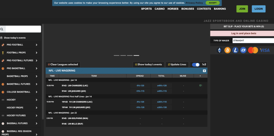This screenshot has width=274, height=136.
Task: Open the Type of Wager dropdown
Action: coord(253,41)
